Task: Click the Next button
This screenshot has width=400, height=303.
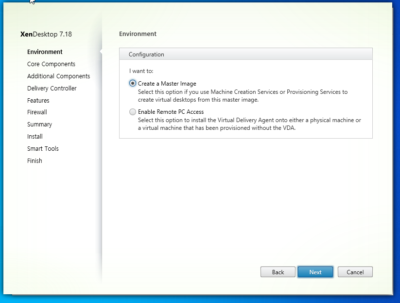Action: 315,272
